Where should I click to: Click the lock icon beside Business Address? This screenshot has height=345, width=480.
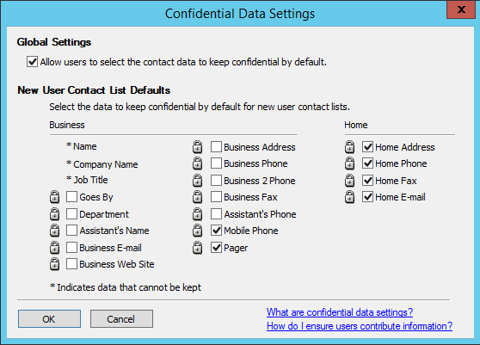pyautogui.click(x=198, y=147)
